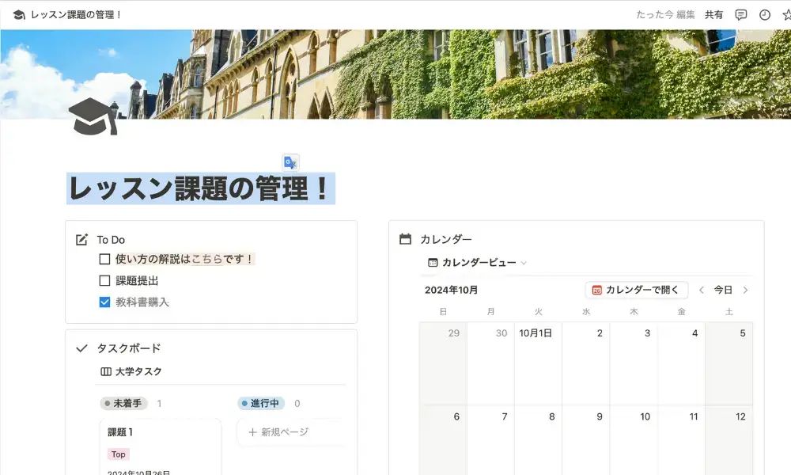Click the 未着手 count 1

pos(160,403)
